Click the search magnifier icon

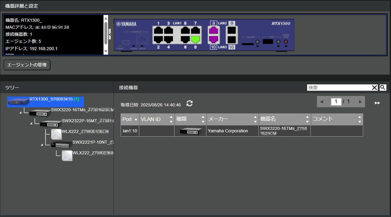[383, 87]
